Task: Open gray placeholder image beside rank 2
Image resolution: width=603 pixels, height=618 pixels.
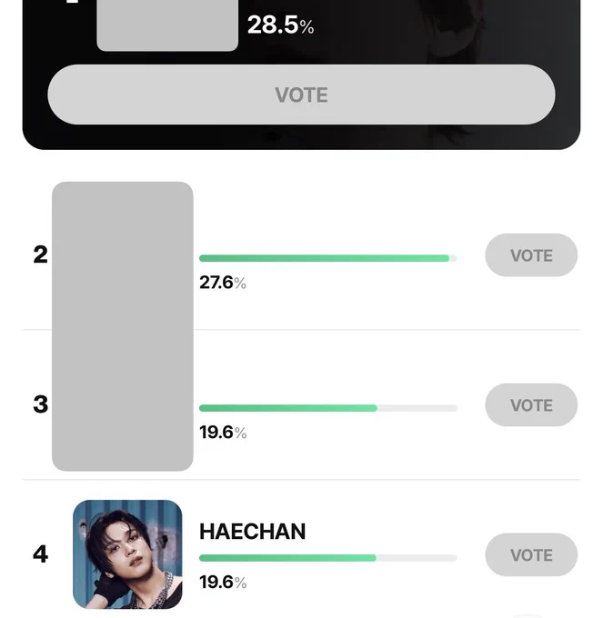Action: pos(123,326)
